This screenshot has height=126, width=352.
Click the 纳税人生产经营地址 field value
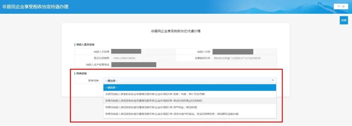coord(134,65)
